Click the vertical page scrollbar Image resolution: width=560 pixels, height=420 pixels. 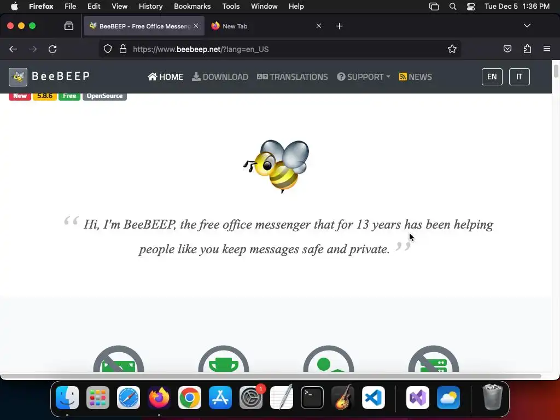[x=556, y=71]
